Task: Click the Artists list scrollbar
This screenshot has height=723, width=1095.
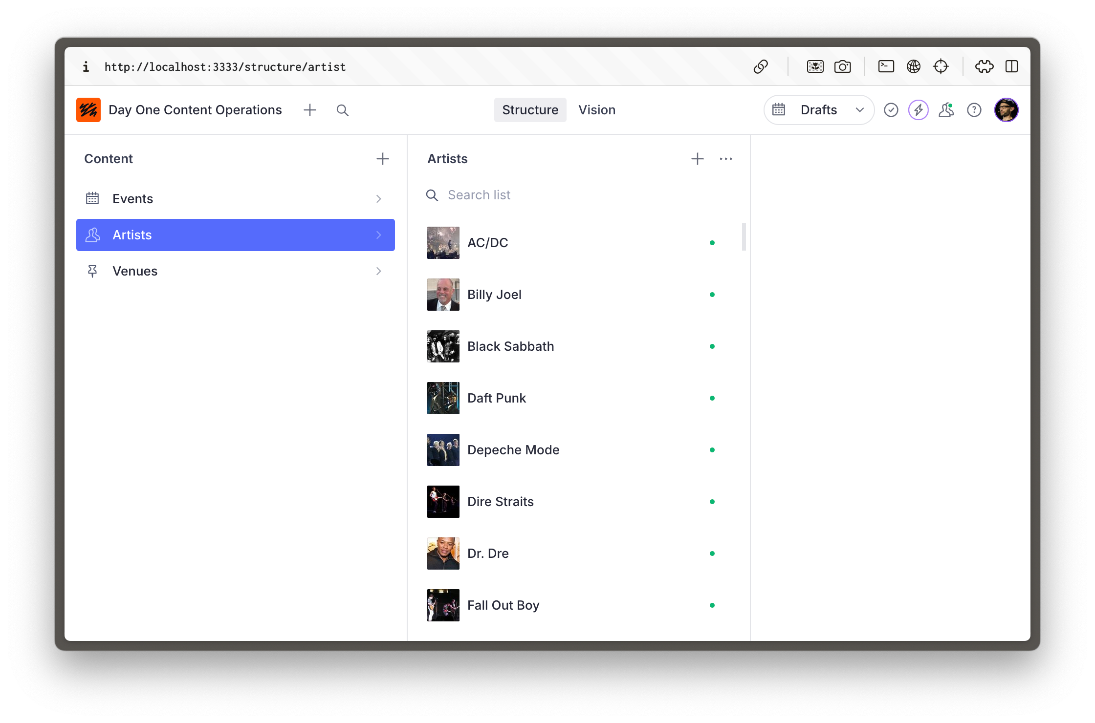Action: click(744, 236)
